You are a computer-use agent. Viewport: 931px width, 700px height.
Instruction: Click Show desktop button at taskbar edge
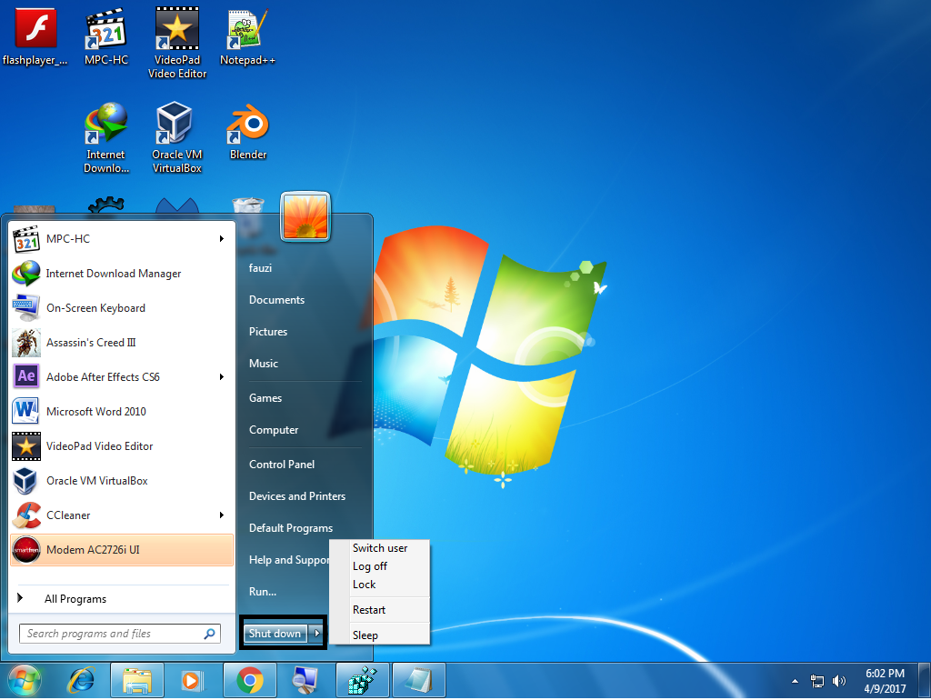(924, 680)
